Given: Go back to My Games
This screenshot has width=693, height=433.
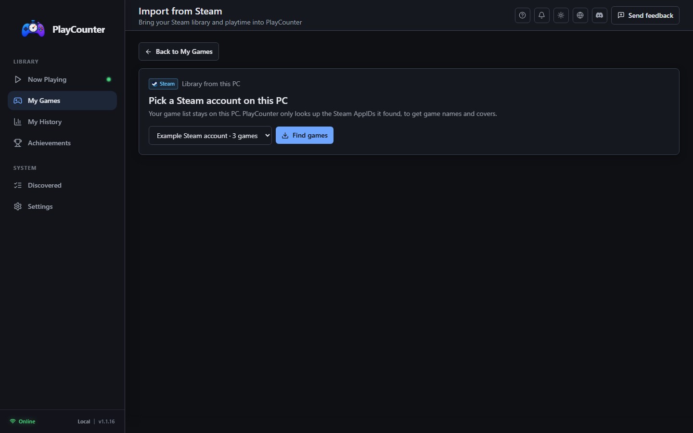Looking at the screenshot, I should (x=179, y=51).
